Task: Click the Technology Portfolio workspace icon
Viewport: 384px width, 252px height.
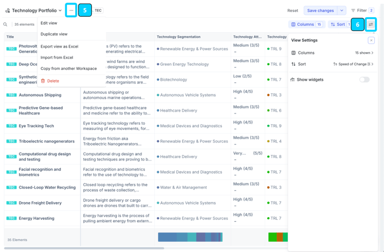Action: 7,10
